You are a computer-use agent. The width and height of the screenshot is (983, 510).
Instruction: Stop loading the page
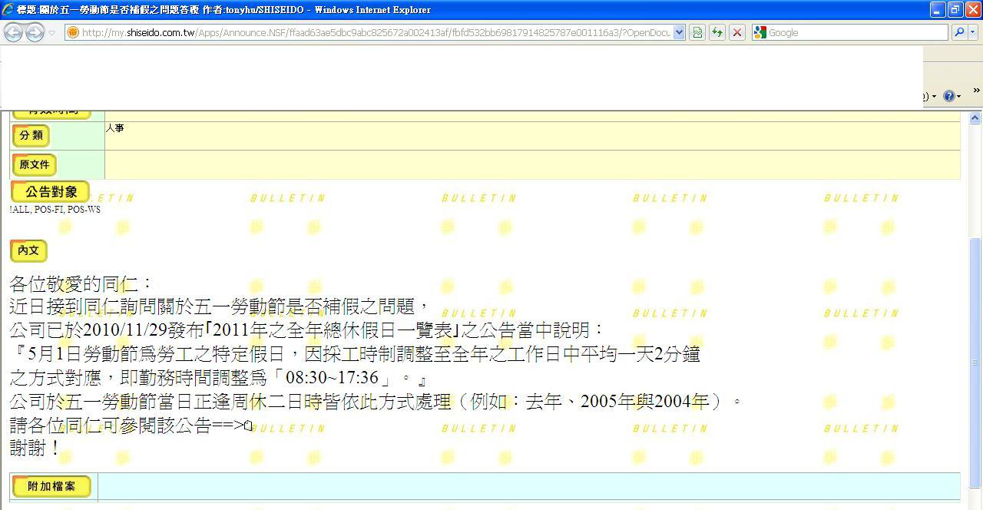click(736, 32)
